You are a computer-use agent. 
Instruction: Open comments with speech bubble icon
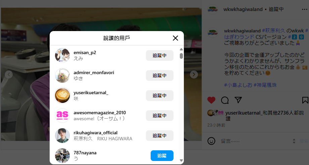coord(225,100)
